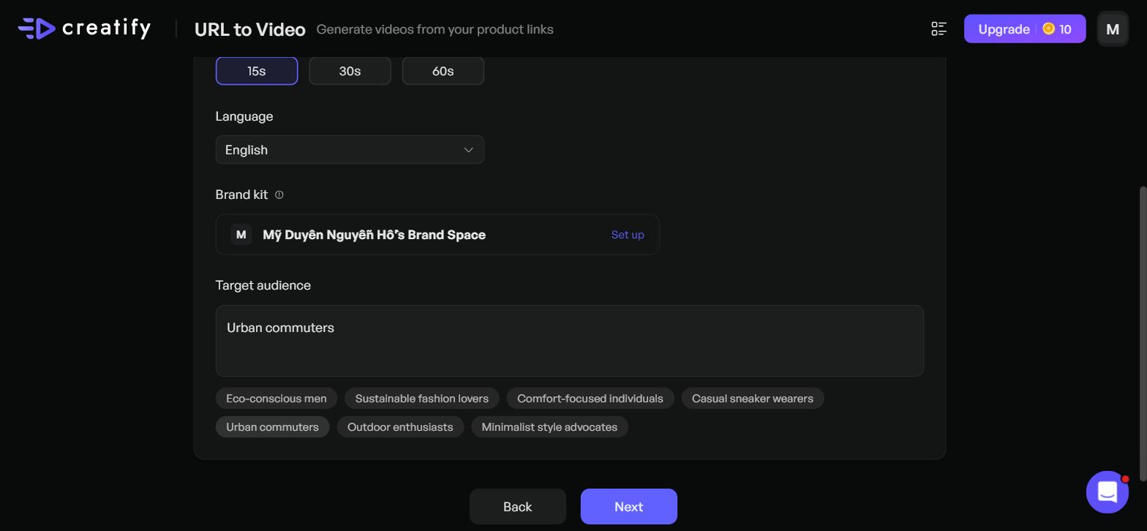
Task: Open the M profile avatar menu
Action: click(x=1113, y=29)
